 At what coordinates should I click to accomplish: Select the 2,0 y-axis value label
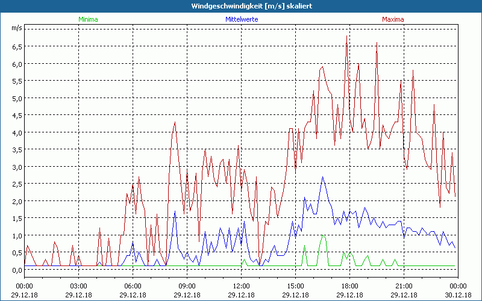[16, 202]
